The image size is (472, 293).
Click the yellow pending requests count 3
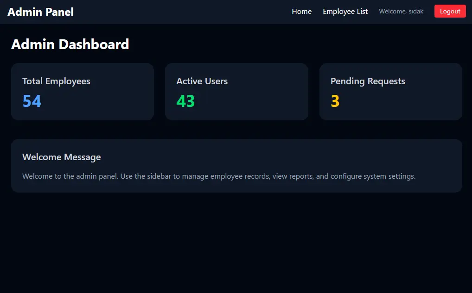click(x=335, y=101)
